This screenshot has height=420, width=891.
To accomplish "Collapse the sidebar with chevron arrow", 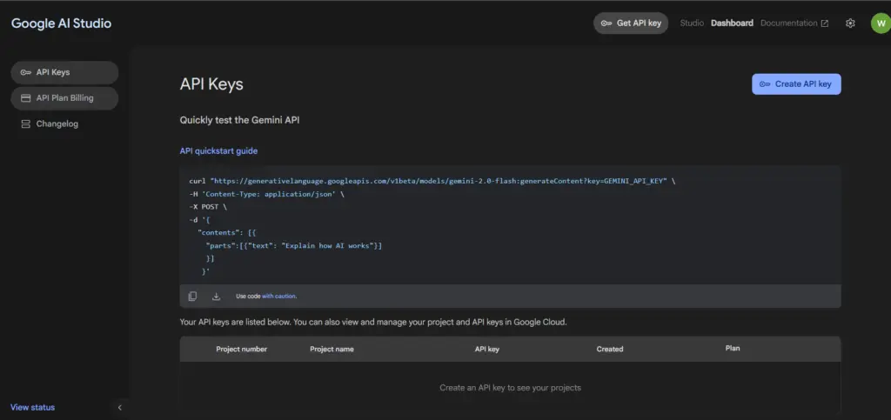I will pos(119,407).
